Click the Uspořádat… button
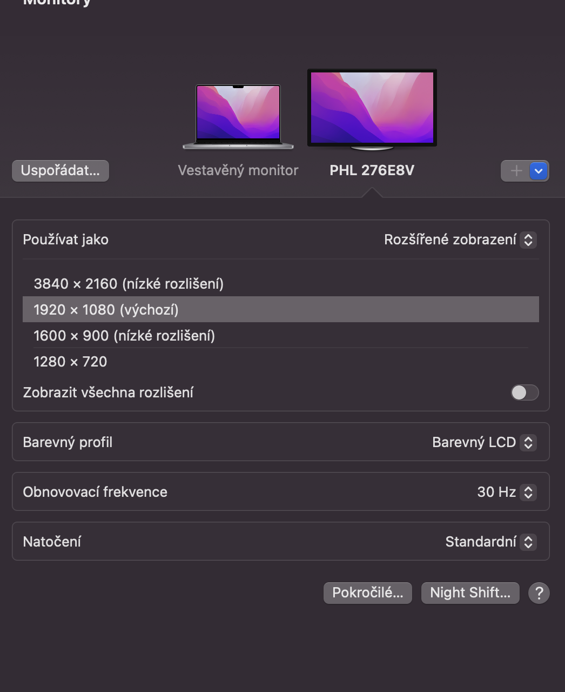 60,171
